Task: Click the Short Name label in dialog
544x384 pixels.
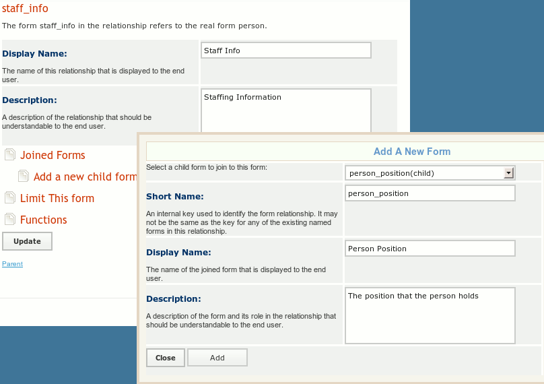Action: [x=175, y=197]
